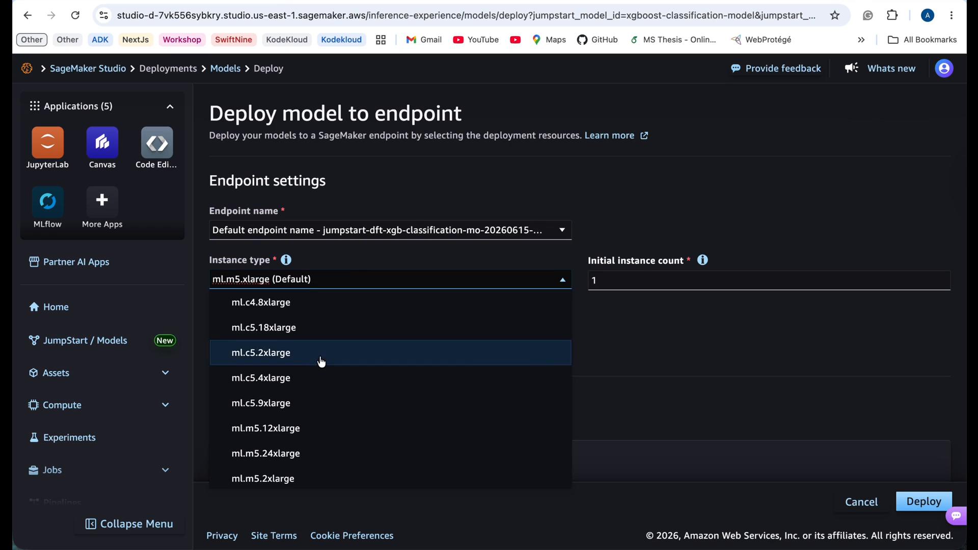Click the Deploy button

pyautogui.click(x=923, y=502)
